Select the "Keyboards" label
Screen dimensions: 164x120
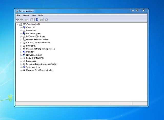coord(31,46)
